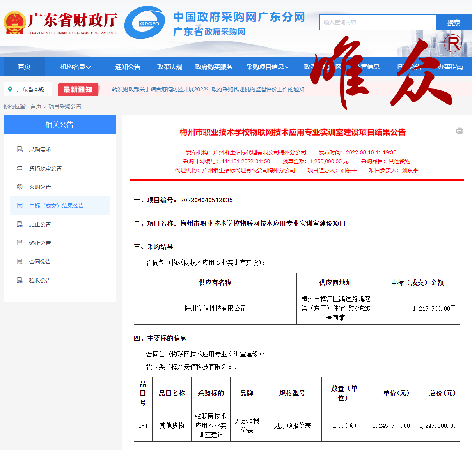Click the Guangdong Finance Department national emblem
The image size is (472, 450).
(x=14, y=23)
